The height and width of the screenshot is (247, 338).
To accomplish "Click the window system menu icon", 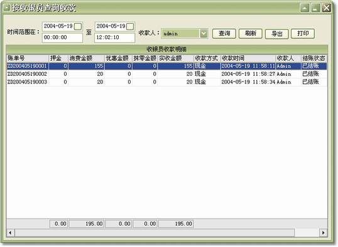I will (6, 8).
